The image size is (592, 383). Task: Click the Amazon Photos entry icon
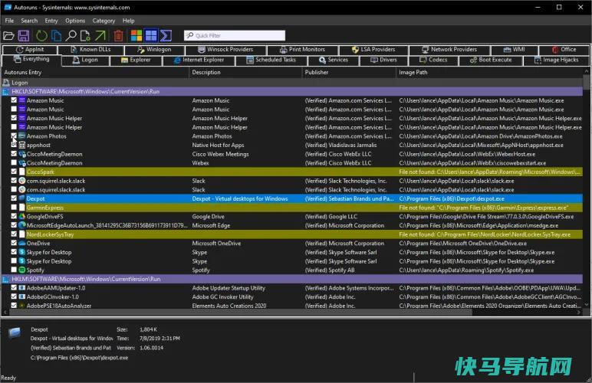[22, 136]
